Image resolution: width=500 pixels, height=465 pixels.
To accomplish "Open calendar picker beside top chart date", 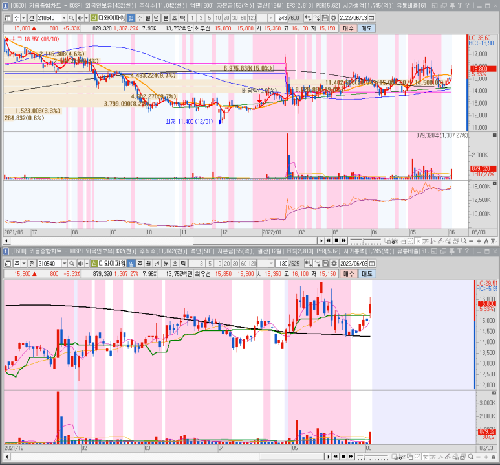I will coord(371,18).
